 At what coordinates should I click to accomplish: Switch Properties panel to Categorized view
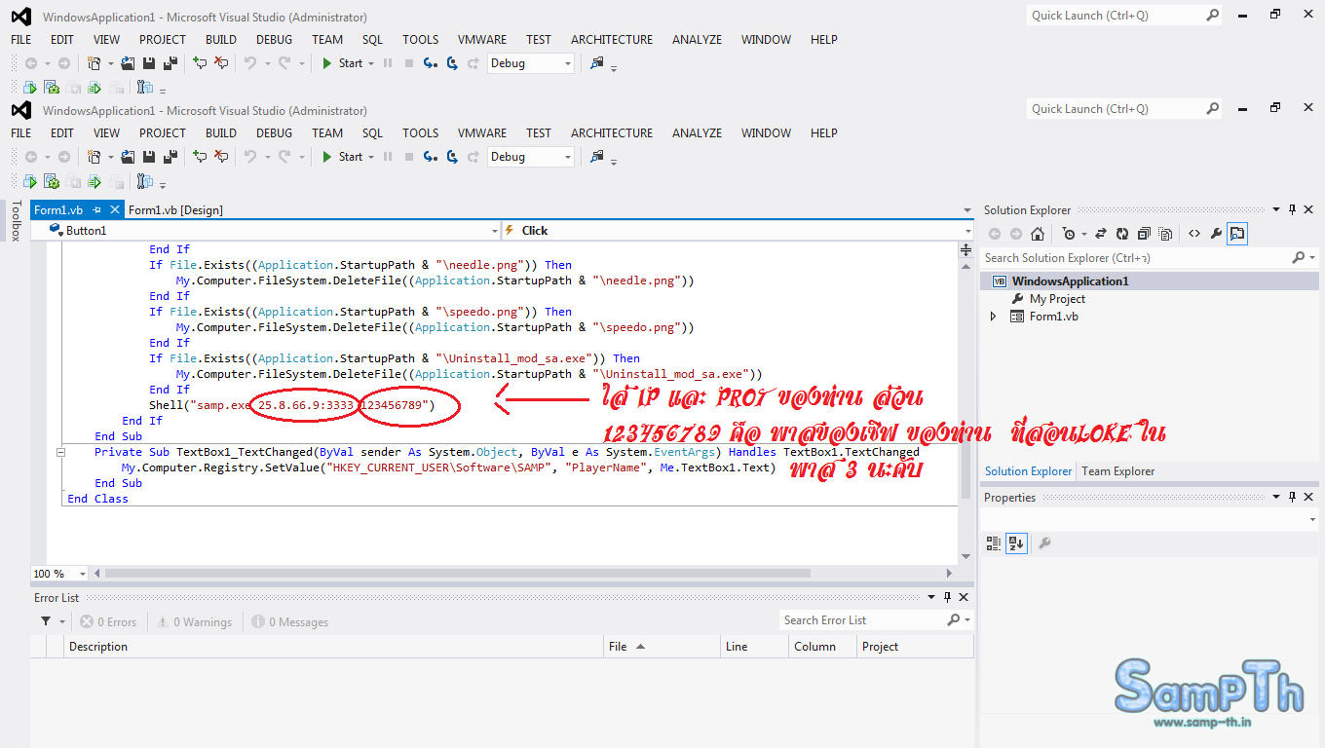(x=994, y=543)
